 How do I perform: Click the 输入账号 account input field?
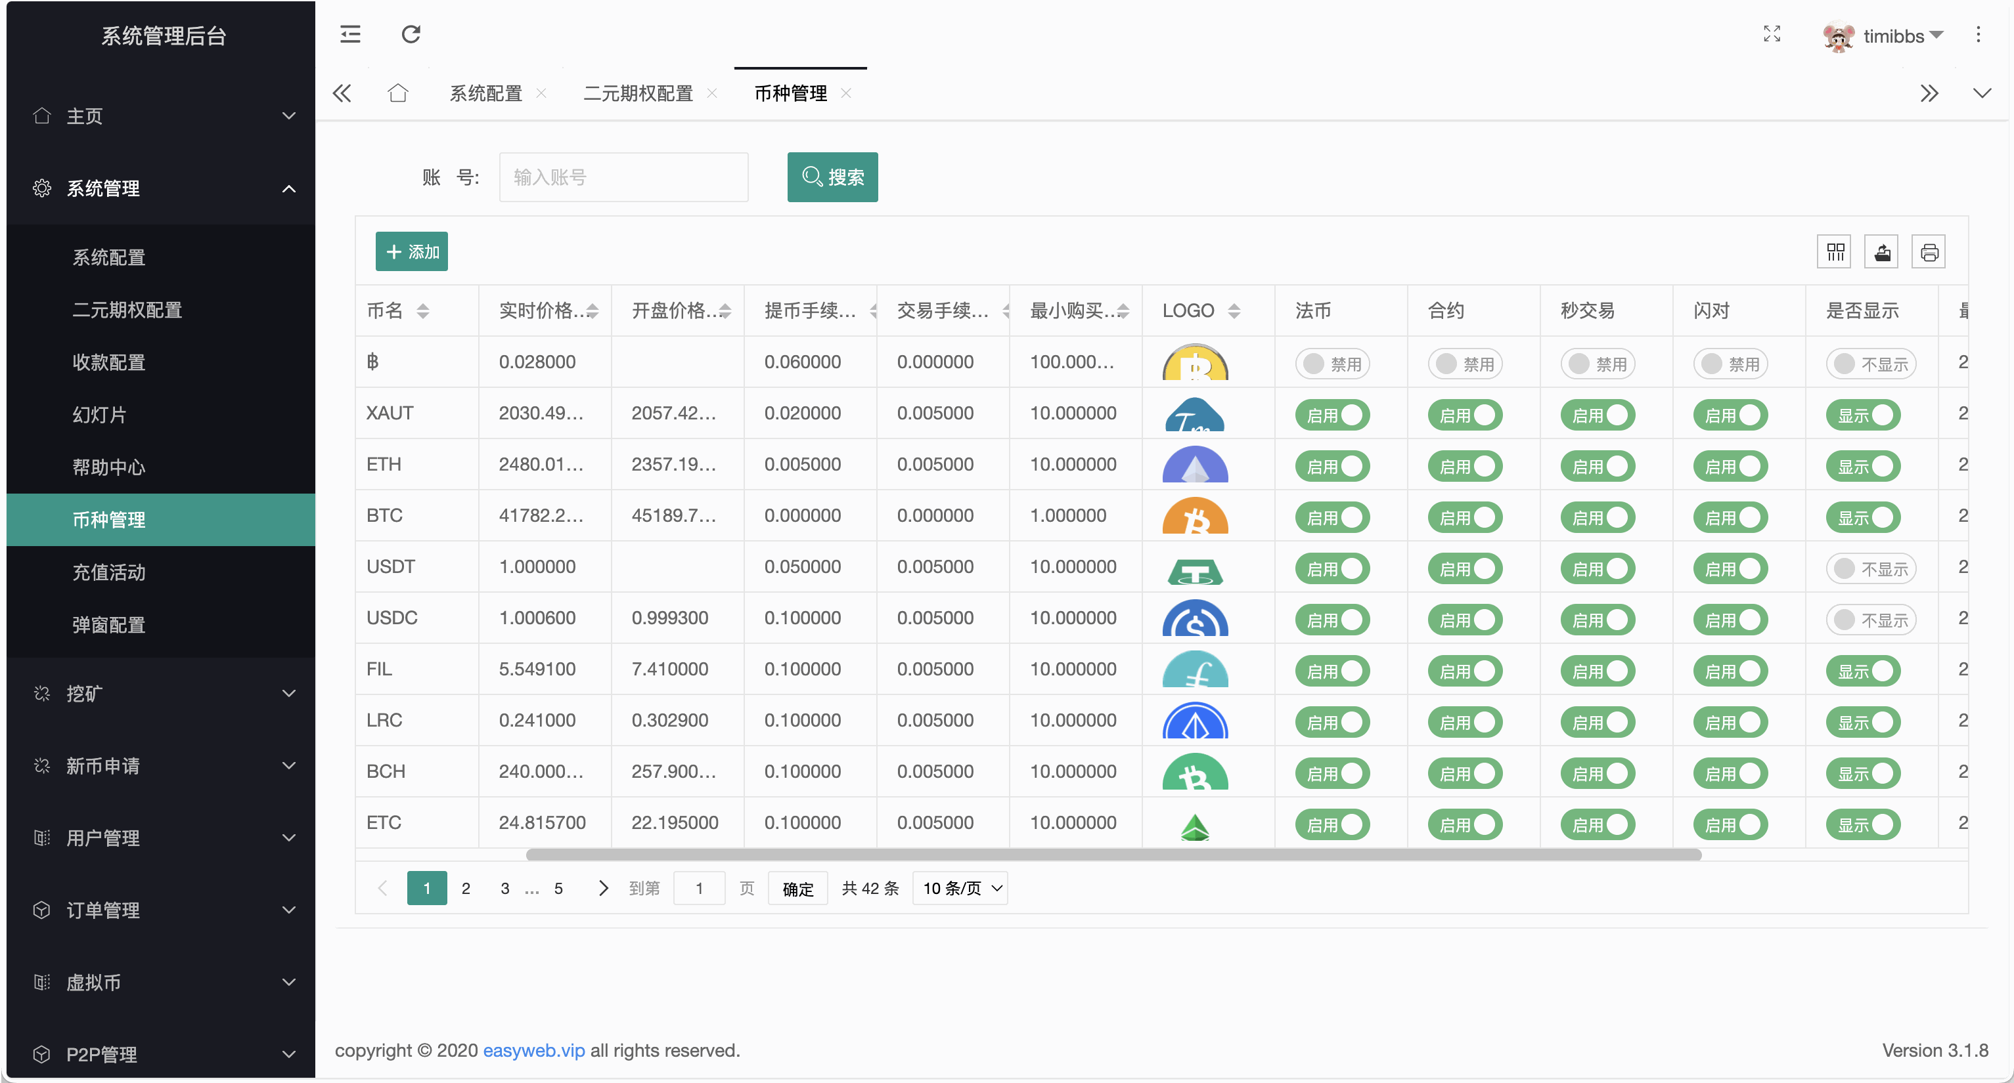(x=623, y=177)
